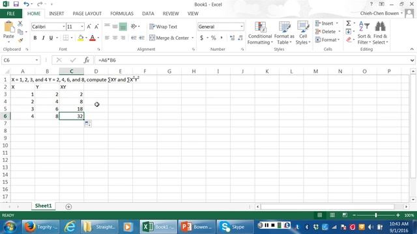Click the Borders icon
The width and height of the screenshot is (417, 234).
tap(65, 38)
